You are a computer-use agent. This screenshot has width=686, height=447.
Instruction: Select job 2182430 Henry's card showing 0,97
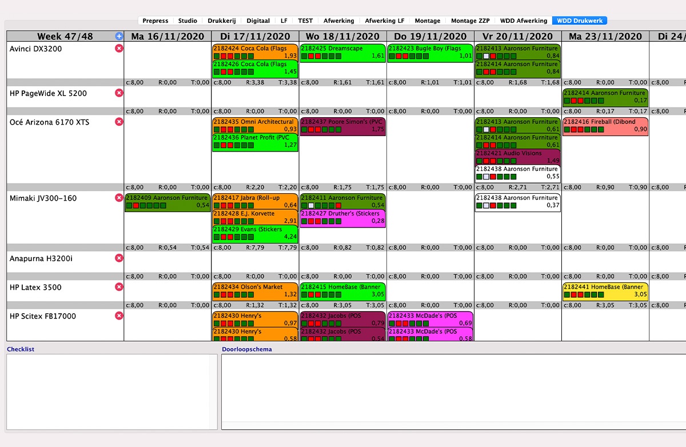tap(255, 319)
